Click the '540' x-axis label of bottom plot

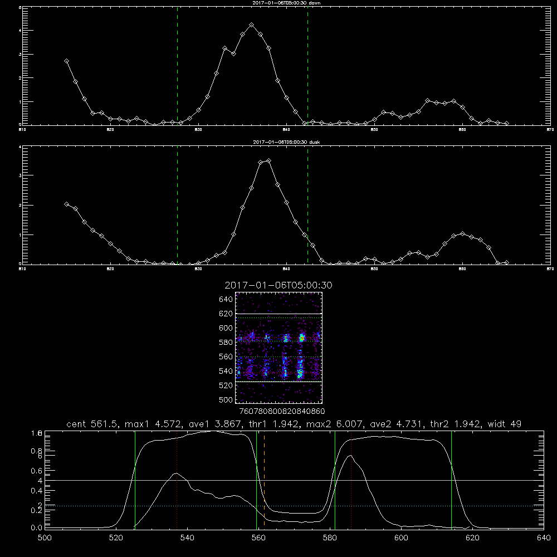pyautogui.click(x=187, y=538)
